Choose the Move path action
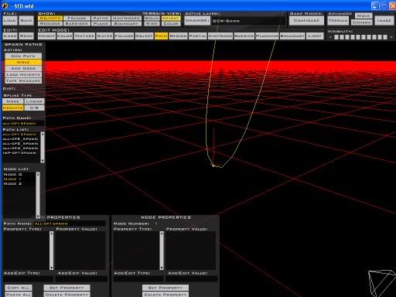The image size is (396, 297). [23, 62]
